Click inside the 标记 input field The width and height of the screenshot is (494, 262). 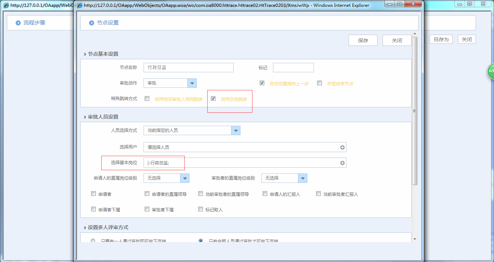293,67
